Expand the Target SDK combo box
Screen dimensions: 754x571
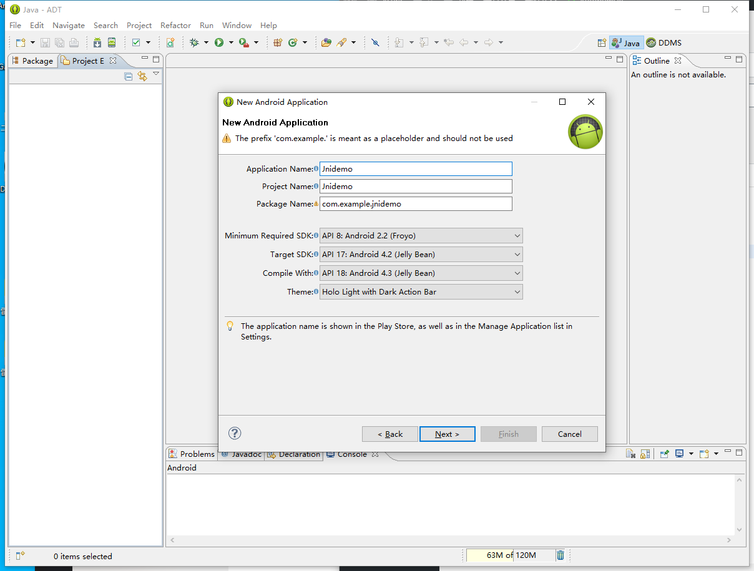click(x=421, y=255)
